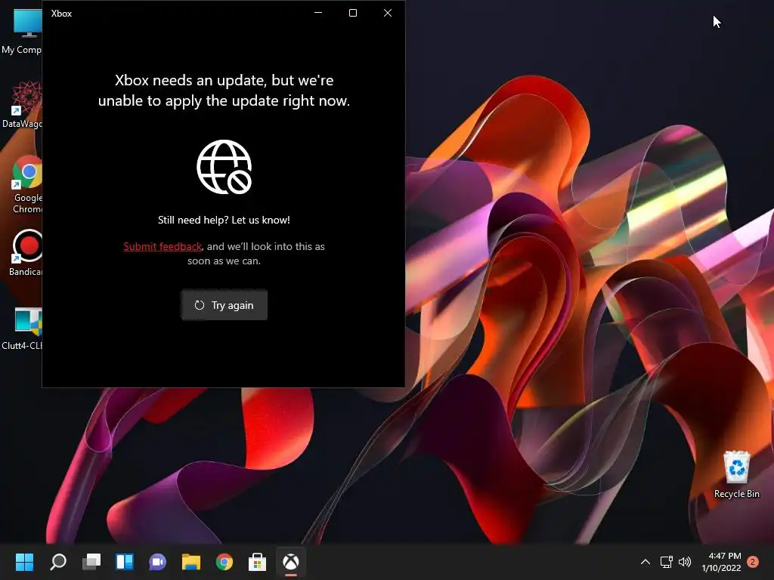Launch Google Chrome from the taskbar
774x580 pixels.
(224, 562)
